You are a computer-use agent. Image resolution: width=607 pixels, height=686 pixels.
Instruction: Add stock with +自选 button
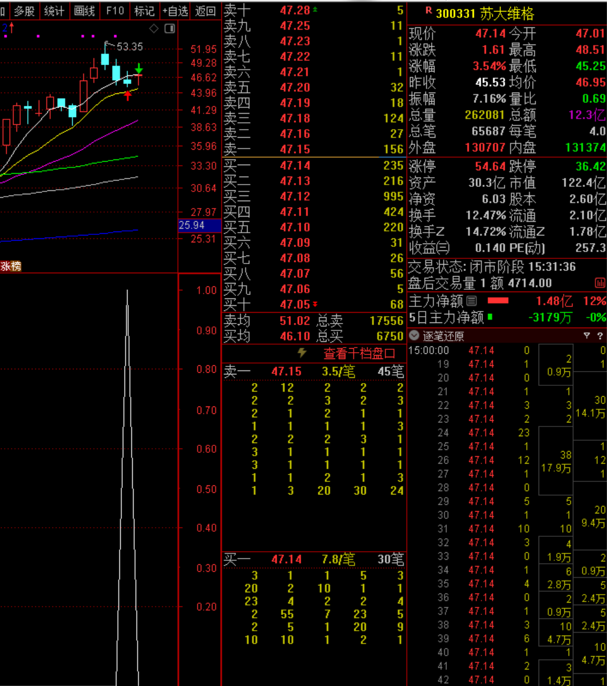174,10
